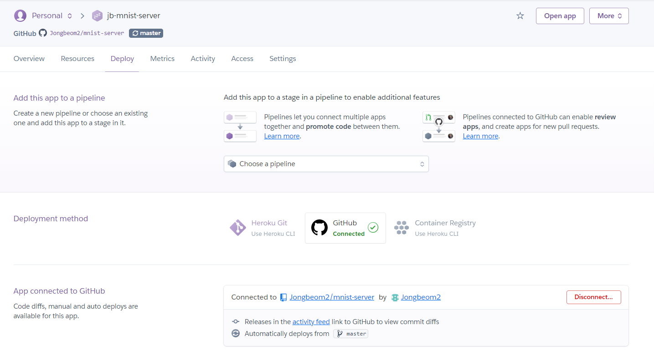Image resolution: width=654 pixels, height=361 pixels.
Task: Click the master branch tag icon
Action: click(340, 334)
